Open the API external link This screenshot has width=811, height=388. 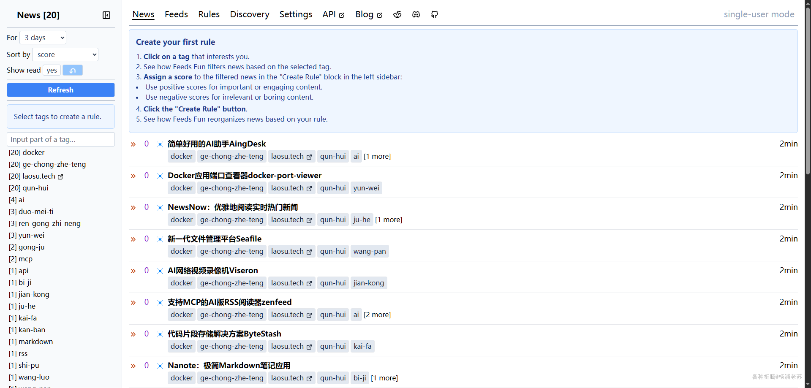pos(333,14)
